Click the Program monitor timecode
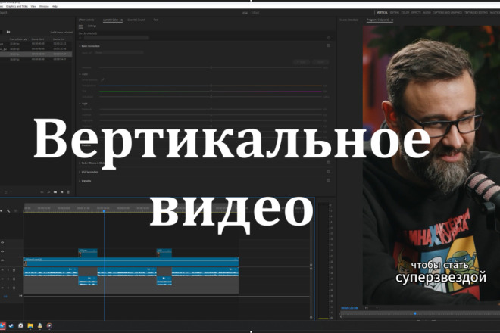Screen dimensions: 500x333 click(x=349, y=308)
